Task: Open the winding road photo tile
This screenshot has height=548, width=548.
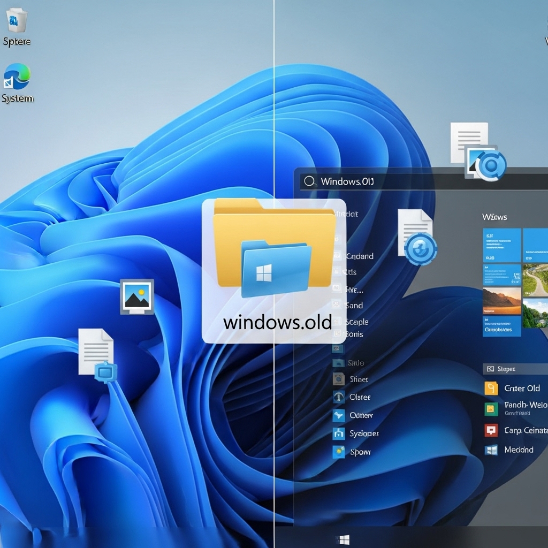Action: 535,280
